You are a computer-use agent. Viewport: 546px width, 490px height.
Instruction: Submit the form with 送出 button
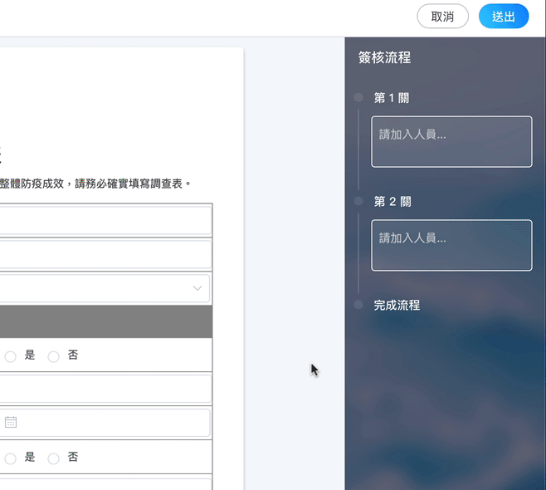coord(504,17)
